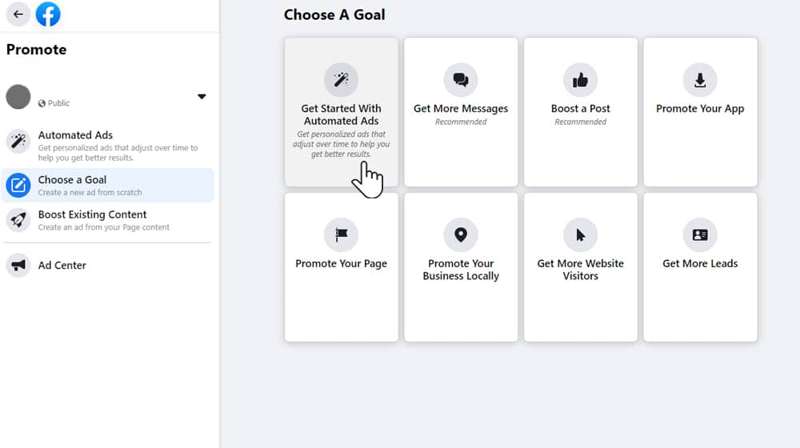Open Ad Center menu item
800x448 pixels.
[108, 266]
